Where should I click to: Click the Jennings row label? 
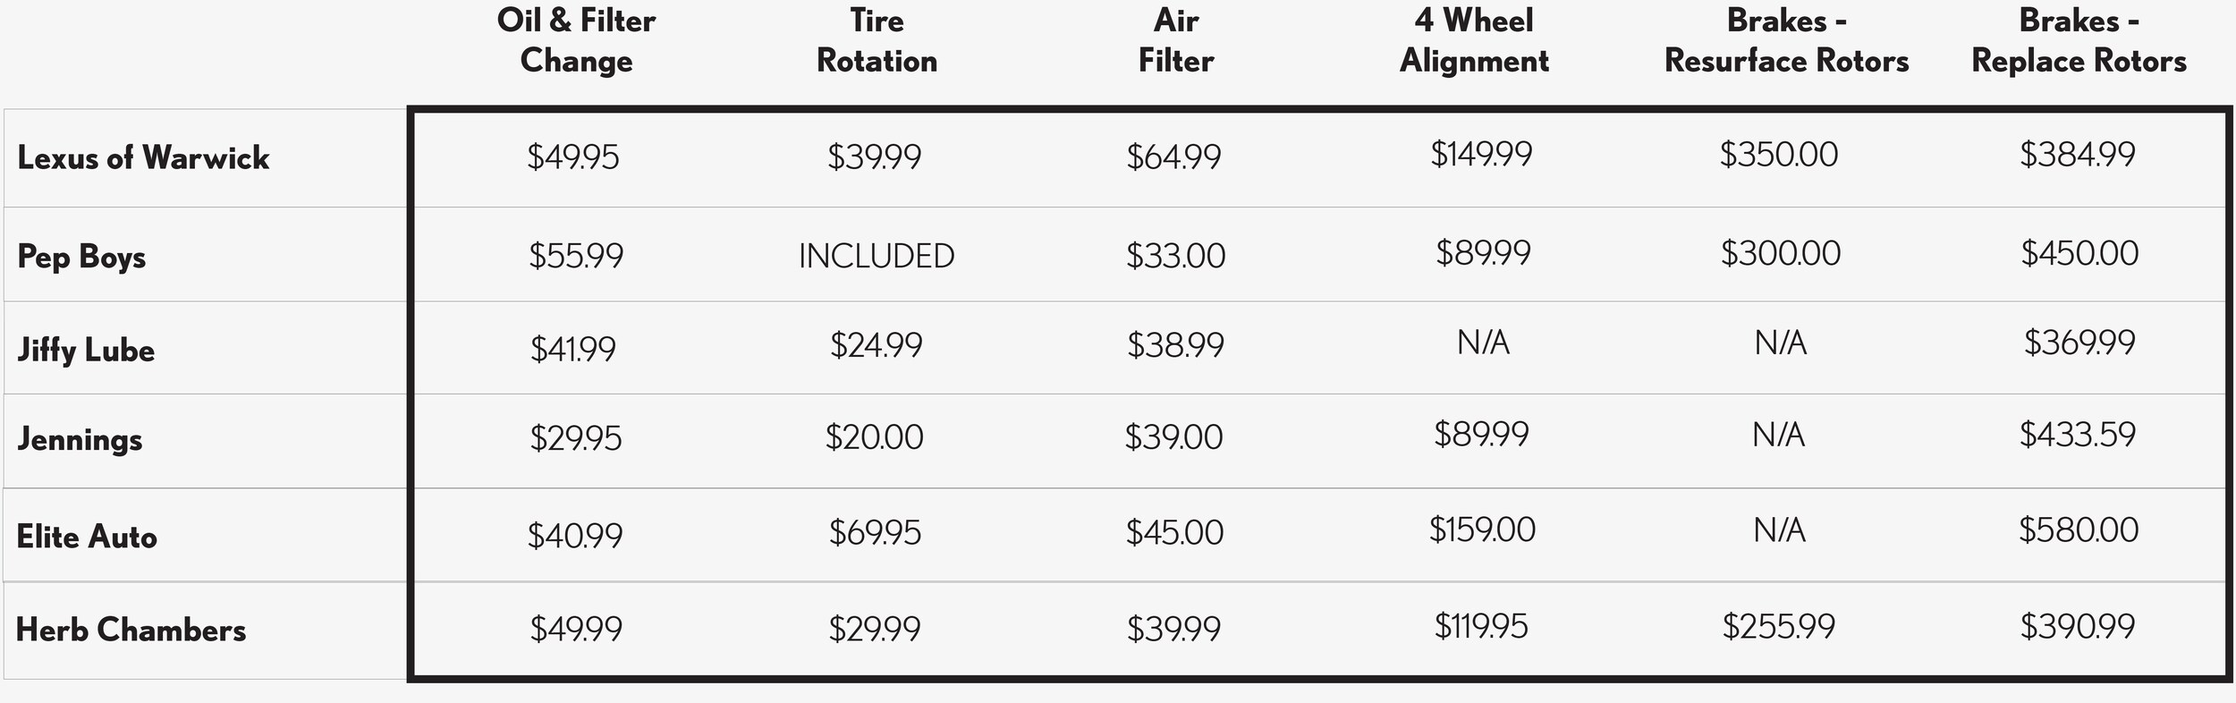(x=80, y=440)
